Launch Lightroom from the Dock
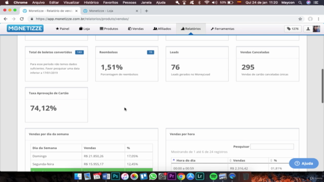 pos(199,176)
